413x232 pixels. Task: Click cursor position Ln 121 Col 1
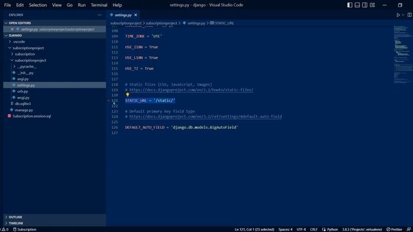point(254,229)
